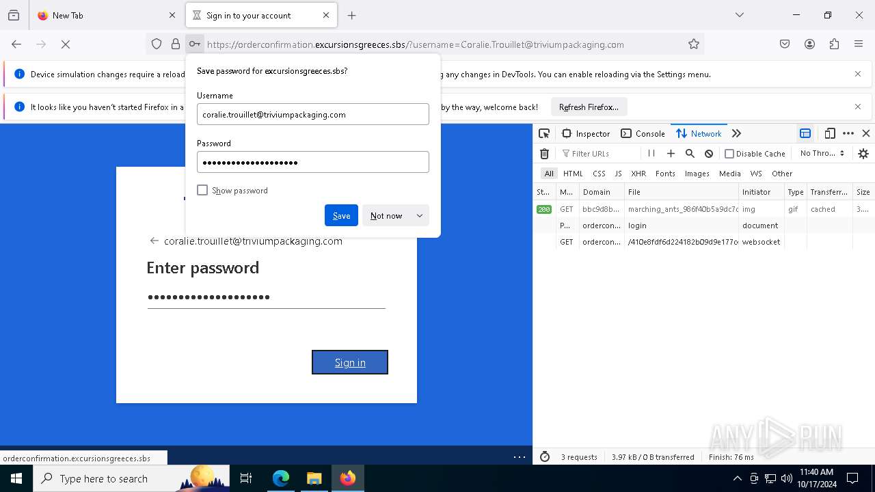This screenshot has width=875, height=492.
Task: Click the Password field in save prompt
Action: pyautogui.click(x=313, y=162)
